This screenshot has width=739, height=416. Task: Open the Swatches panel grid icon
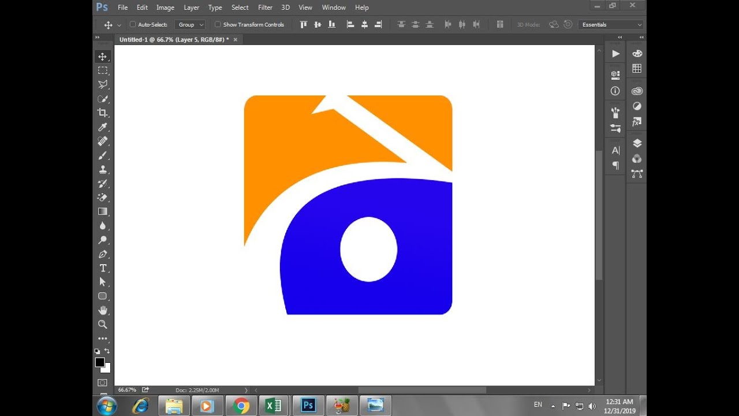(x=637, y=68)
